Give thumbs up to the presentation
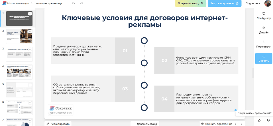 coord(259,120)
